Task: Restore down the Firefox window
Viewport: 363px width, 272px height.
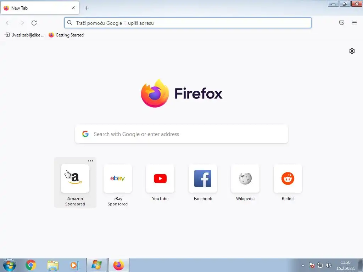Action: 345,4
